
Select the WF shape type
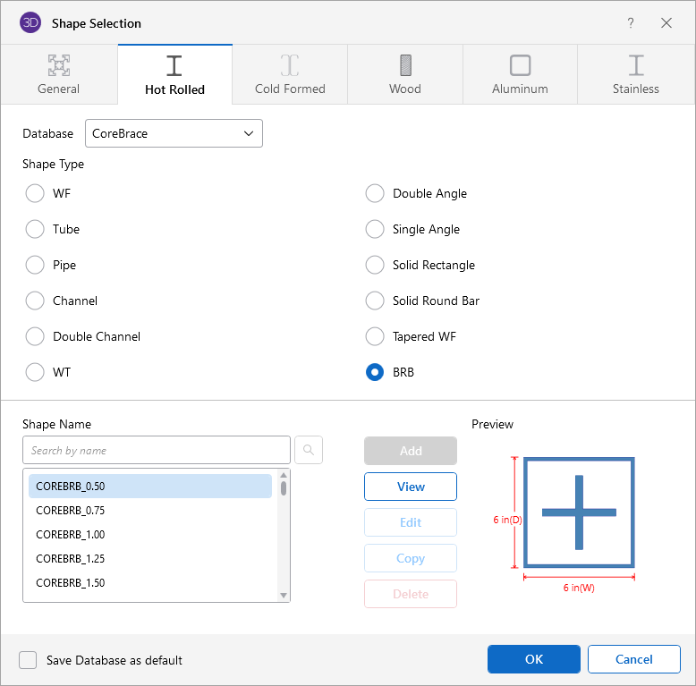[35, 193]
